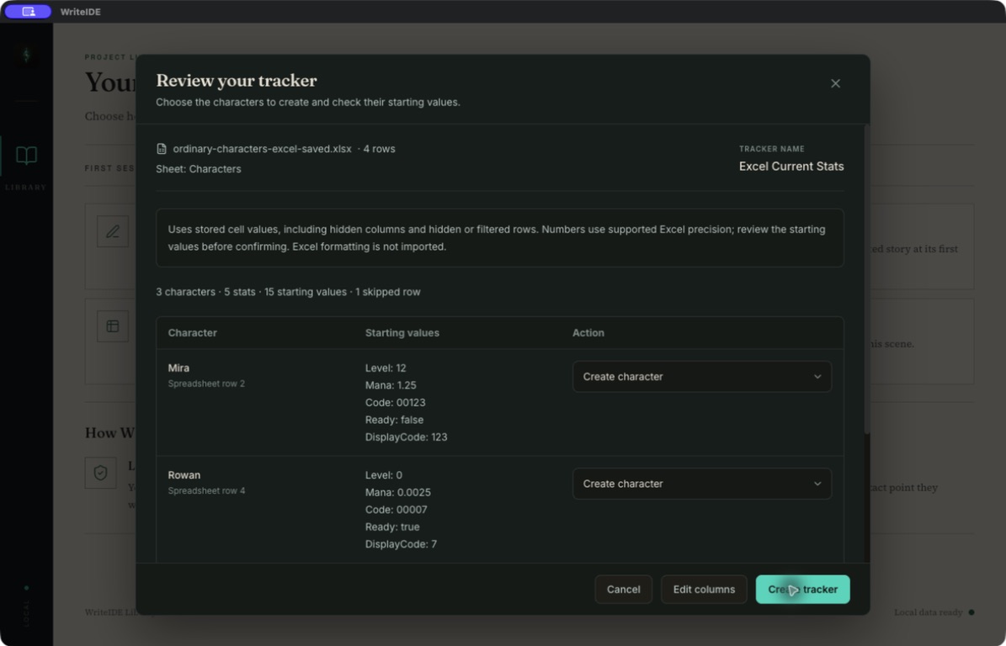Viewport: 1006px width, 646px height.
Task: Click the Level: 12 value
Action: [x=386, y=368]
